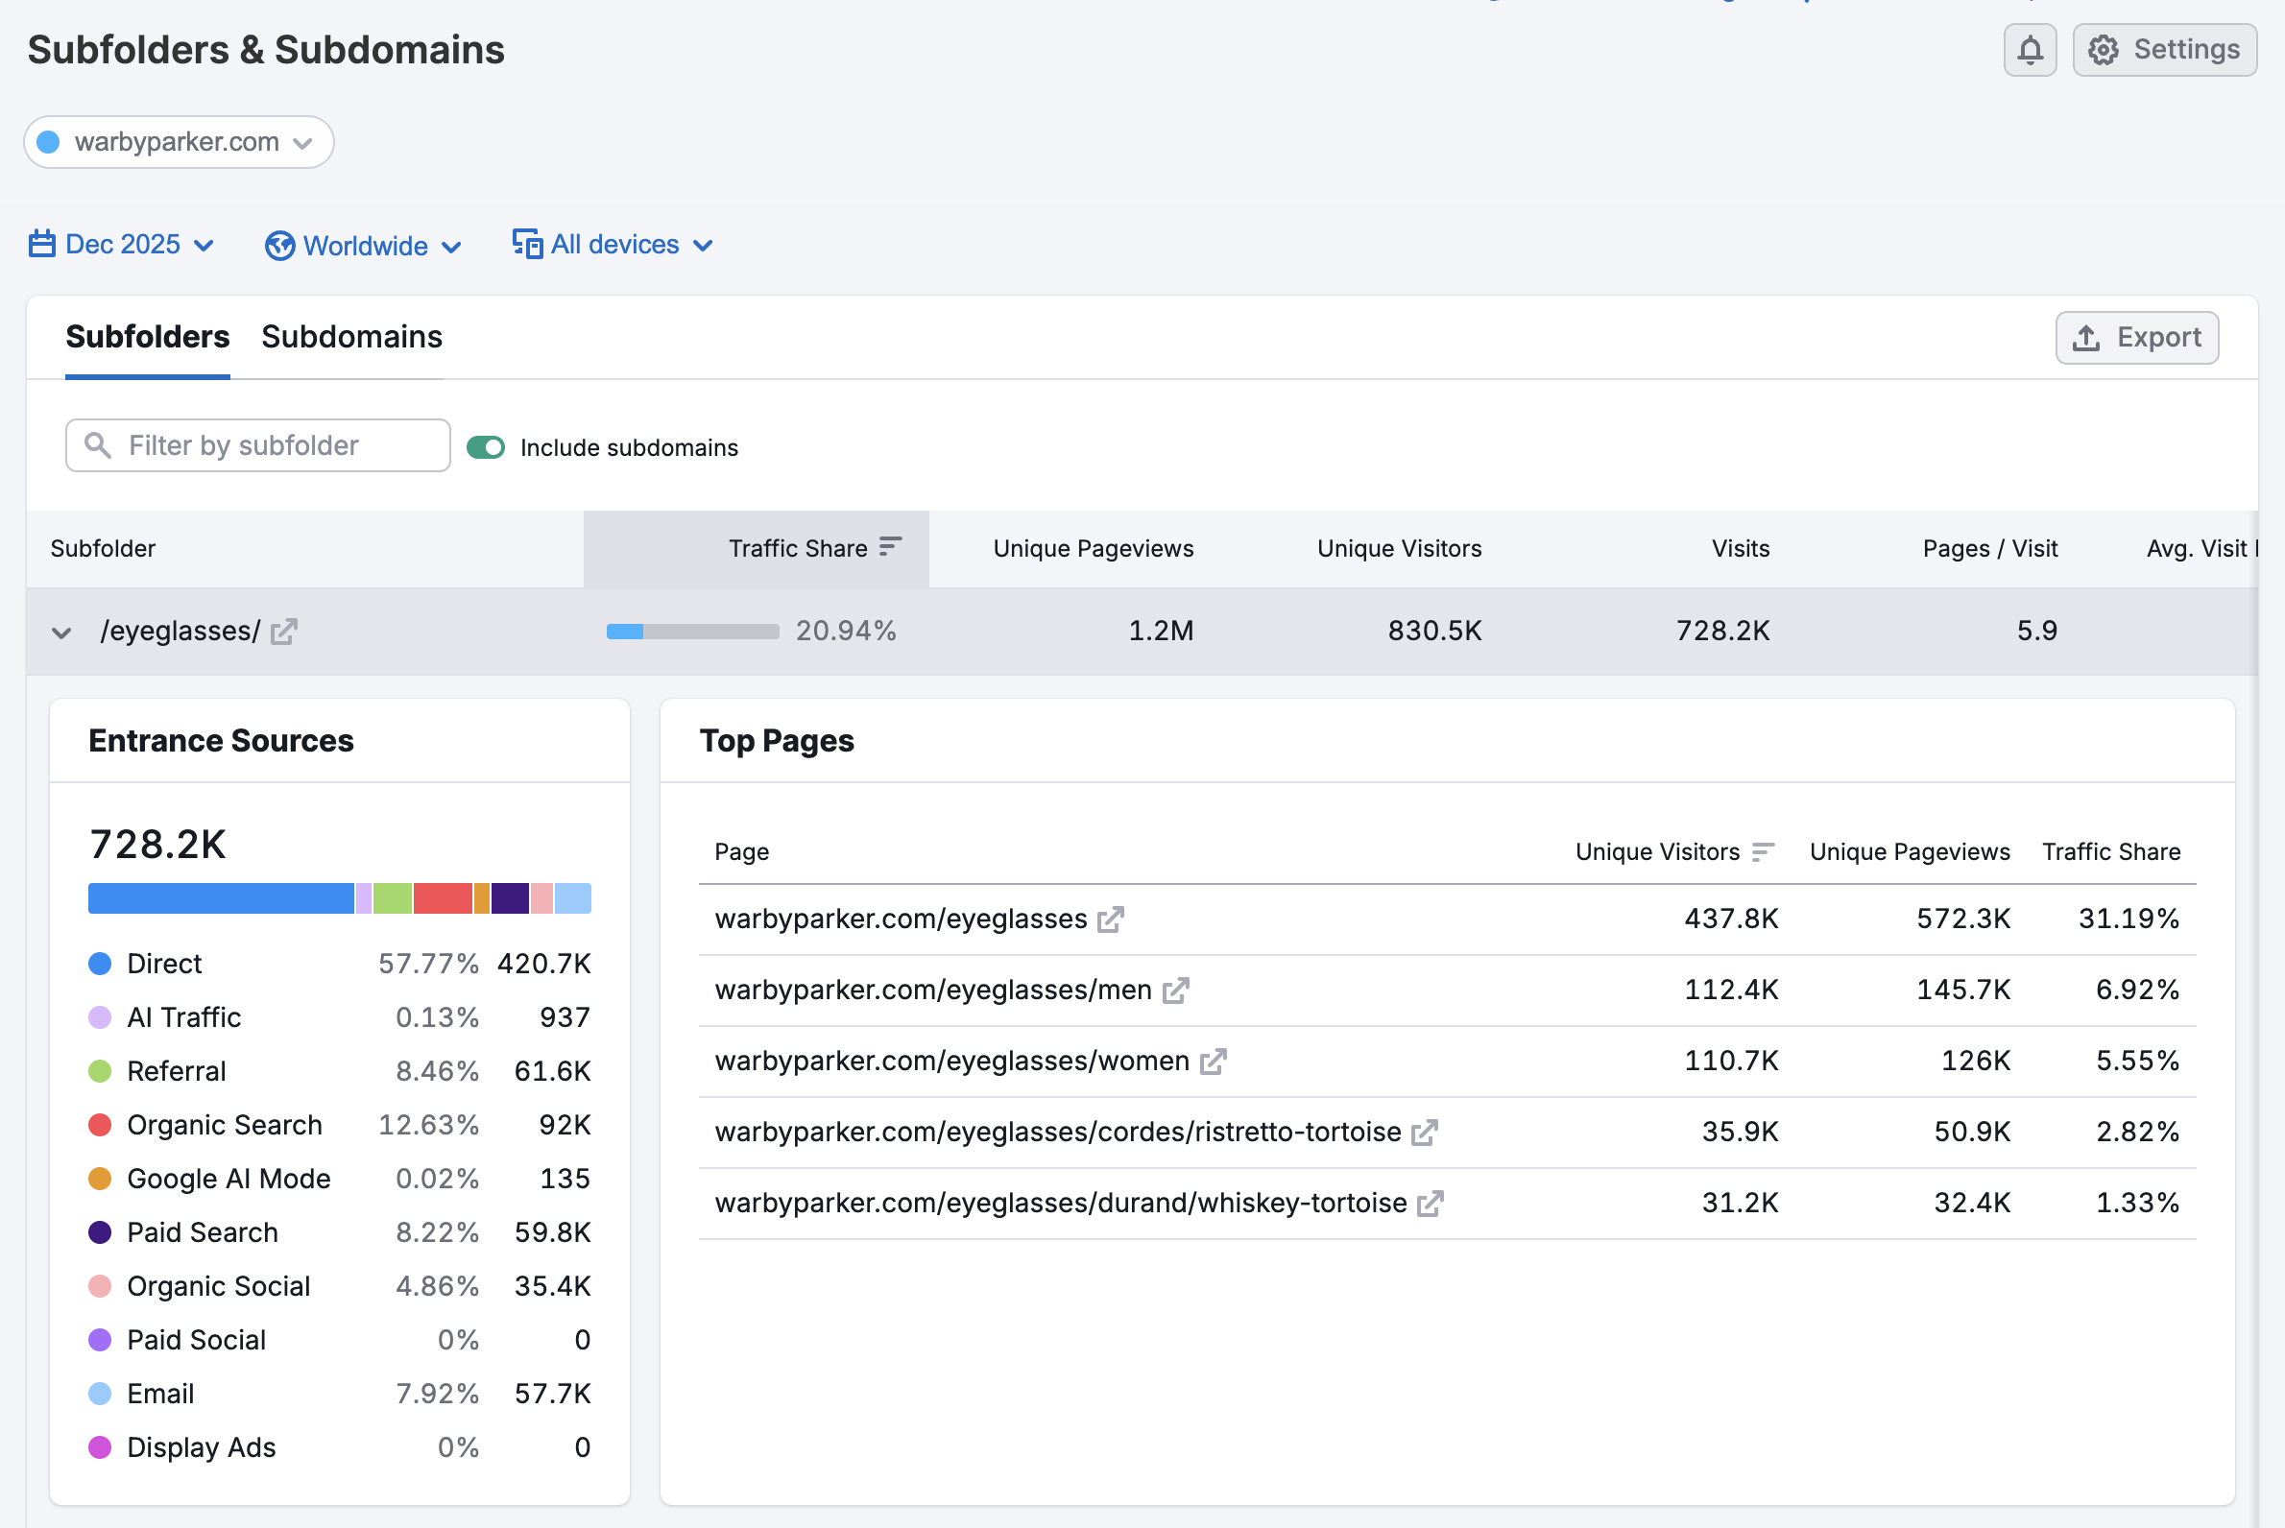Click the globe icon beside Worldwide
Image resolution: width=2285 pixels, height=1528 pixels.
click(278, 246)
